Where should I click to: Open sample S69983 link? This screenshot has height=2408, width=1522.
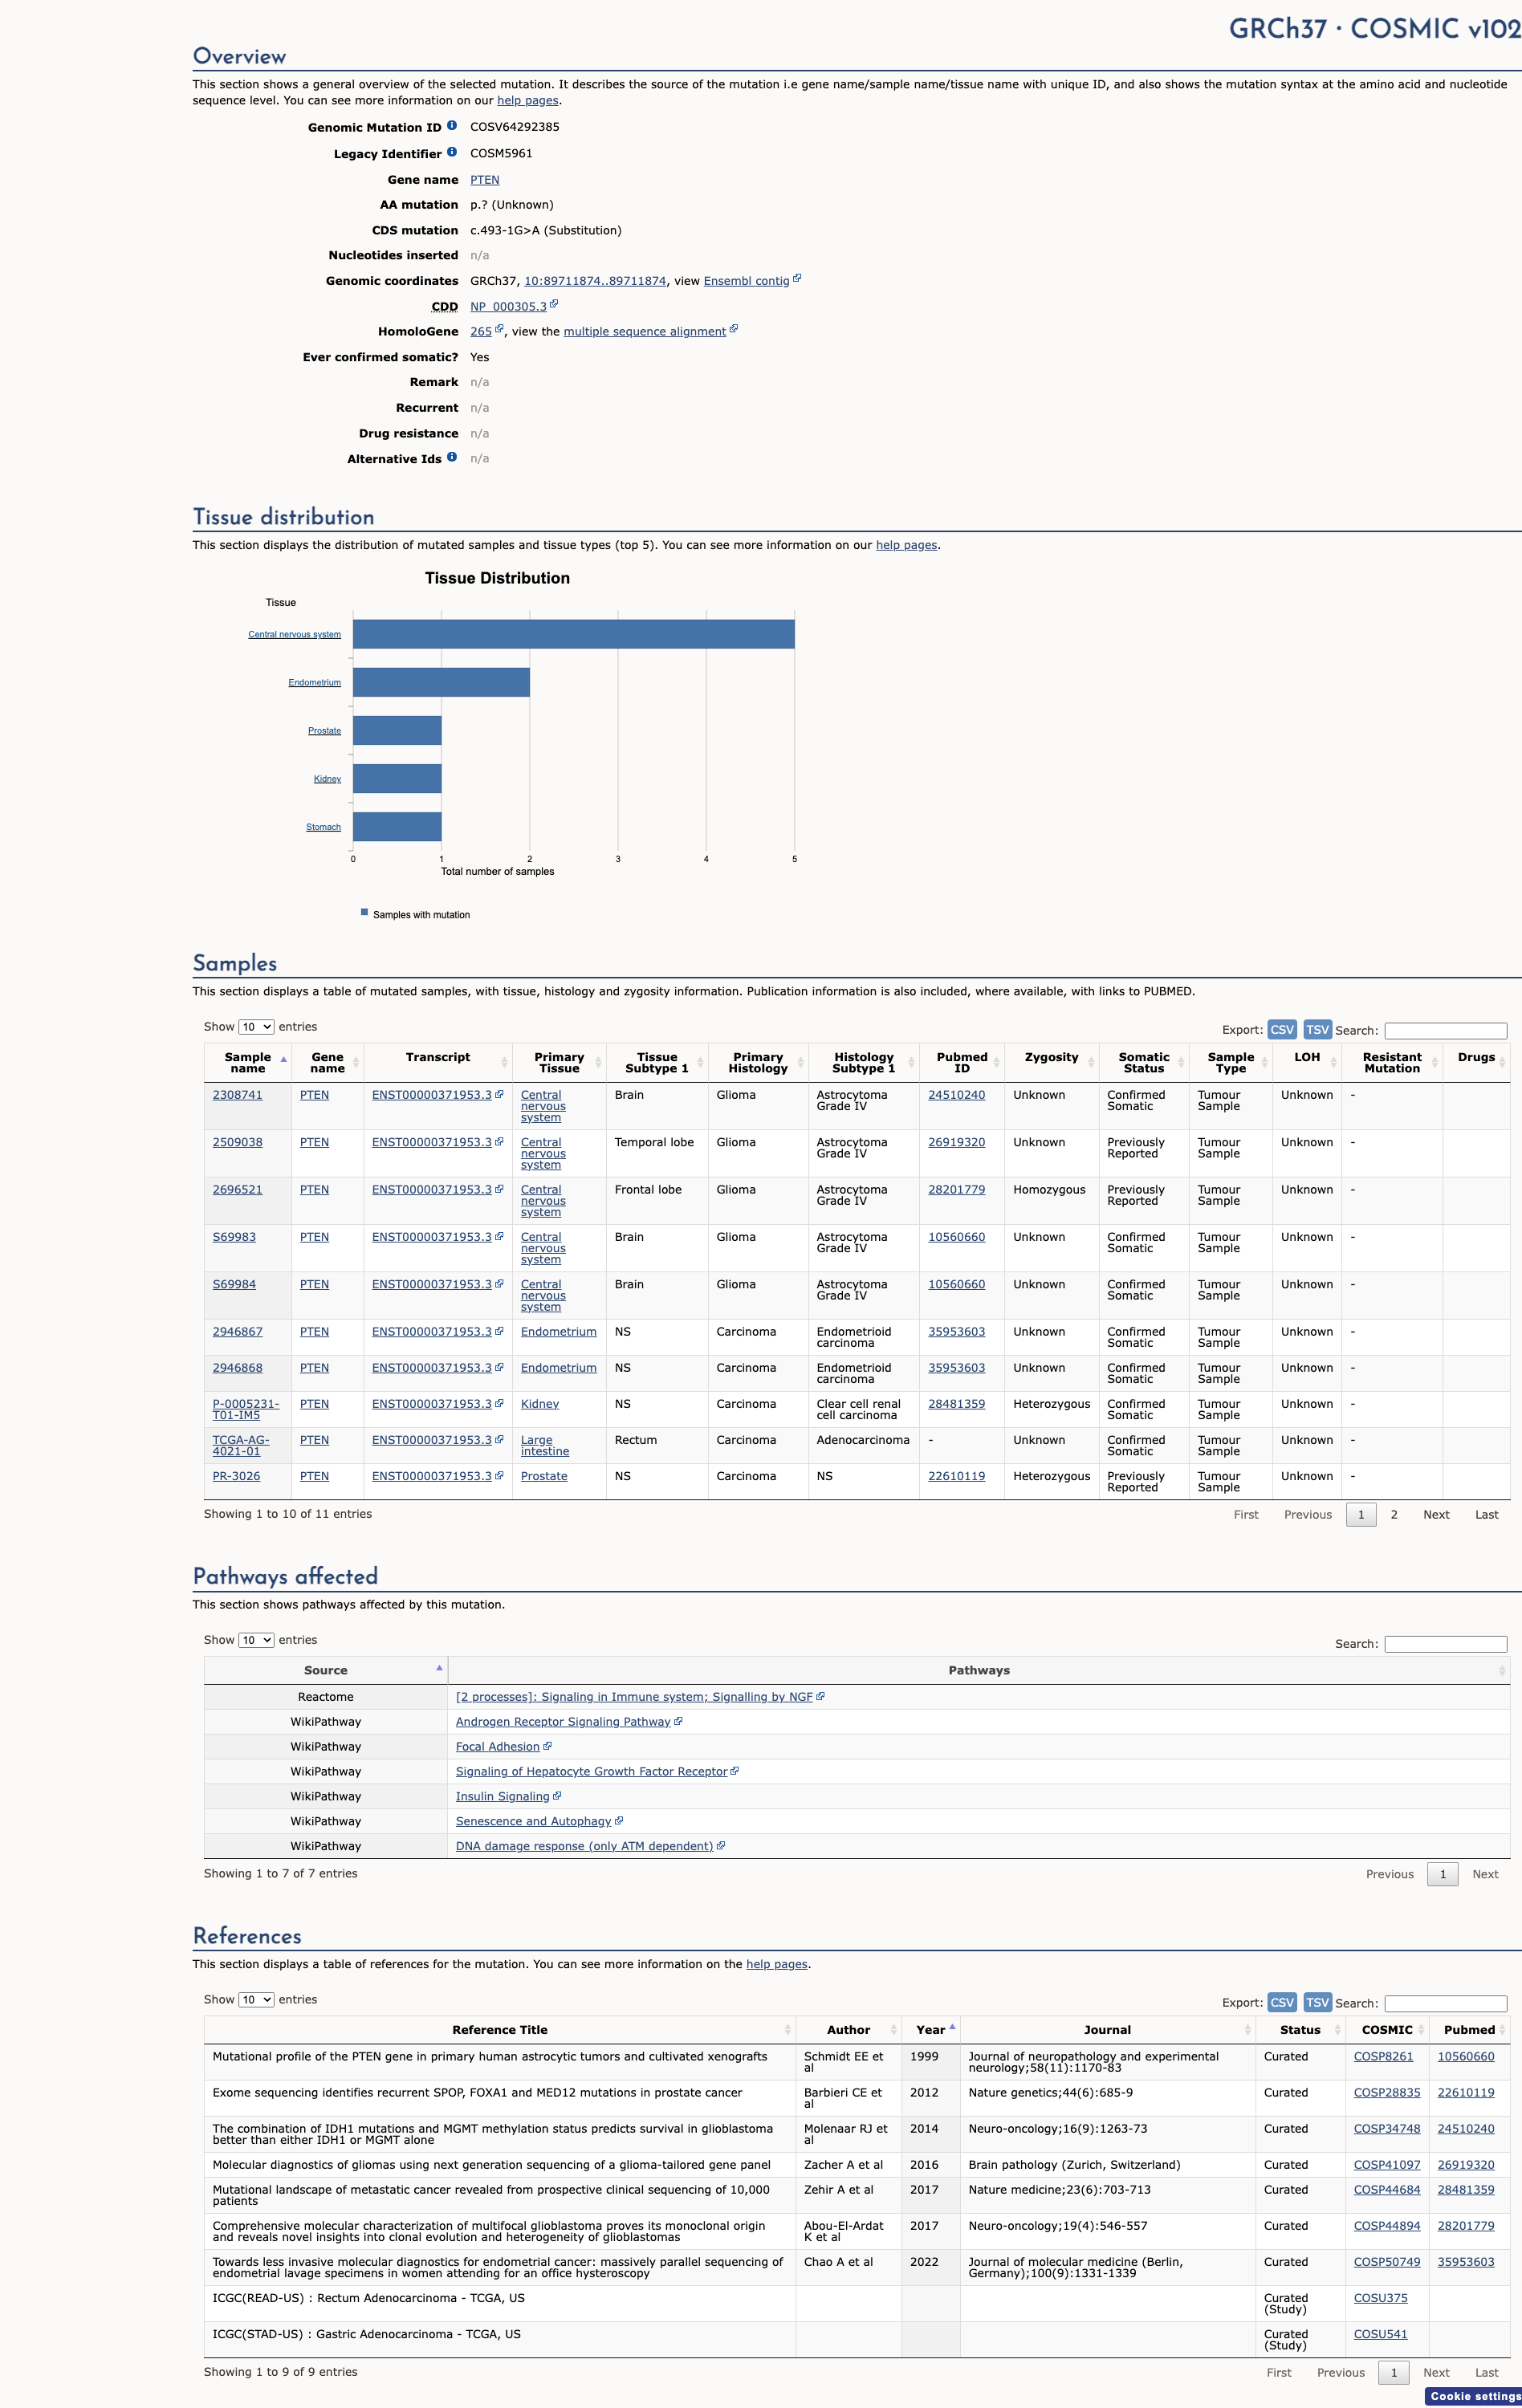click(x=234, y=1237)
